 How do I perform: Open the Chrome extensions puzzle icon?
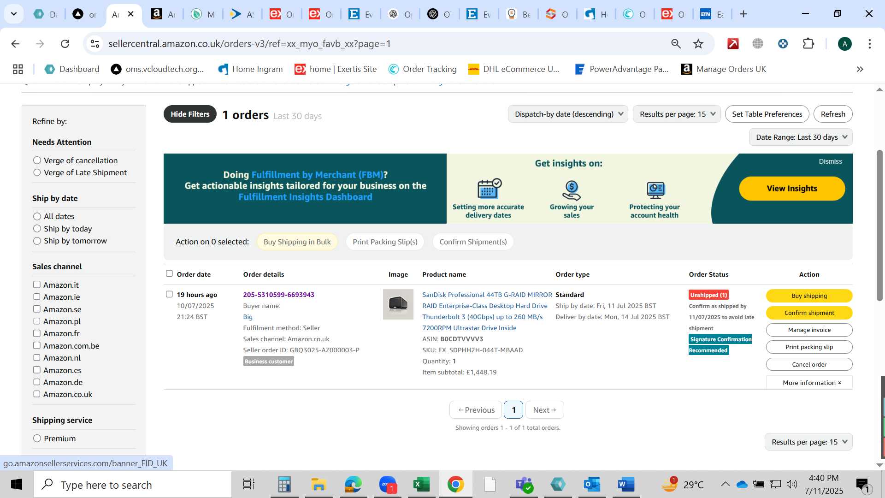808,44
